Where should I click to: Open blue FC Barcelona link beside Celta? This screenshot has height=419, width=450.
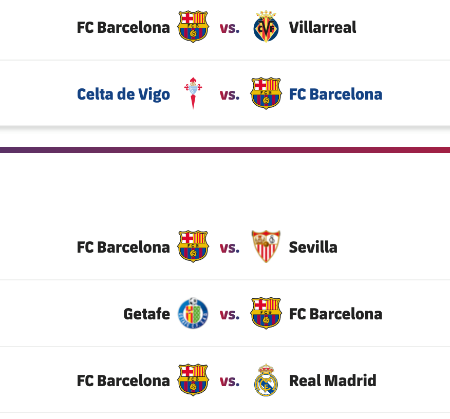(x=335, y=94)
